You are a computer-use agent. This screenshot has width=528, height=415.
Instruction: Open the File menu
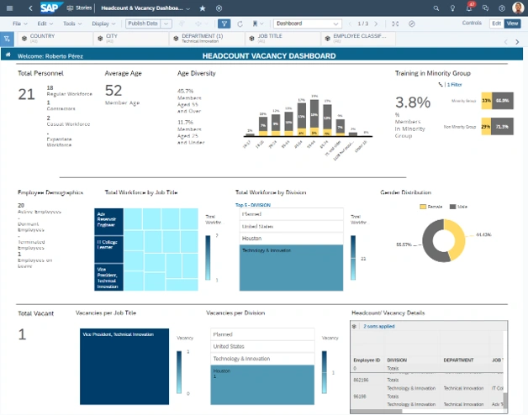point(16,24)
